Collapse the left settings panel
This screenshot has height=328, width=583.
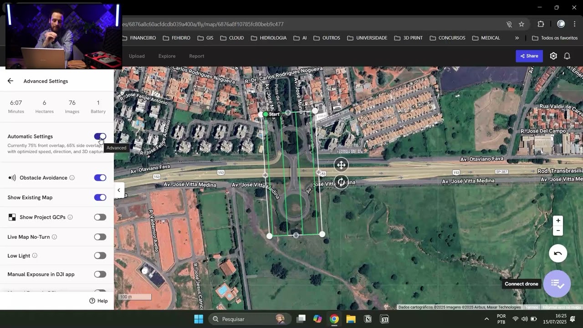pyautogui.click(x=119, y=190)
